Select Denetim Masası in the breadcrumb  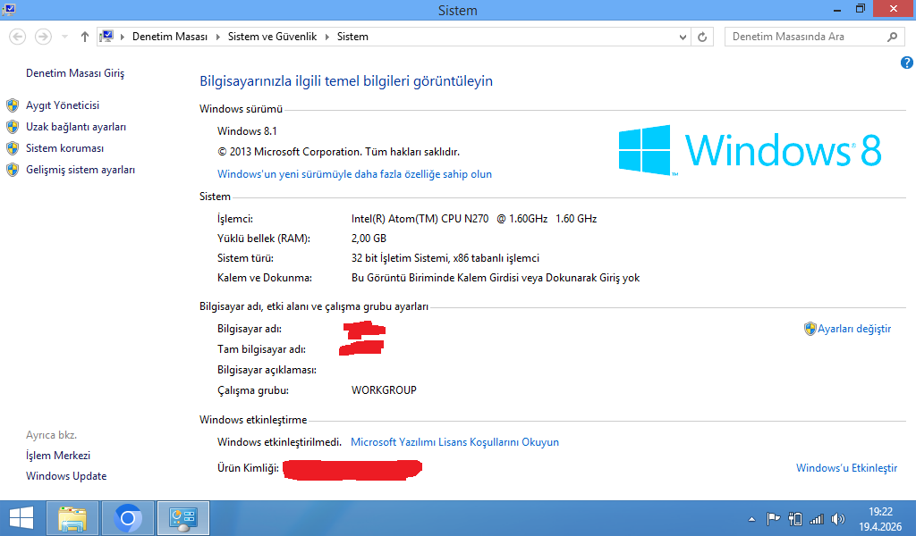coord(169,37)
